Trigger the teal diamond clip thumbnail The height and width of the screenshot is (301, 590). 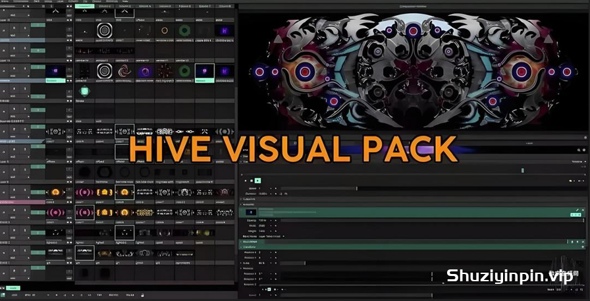pyautogui.click(x=84, y=91)
